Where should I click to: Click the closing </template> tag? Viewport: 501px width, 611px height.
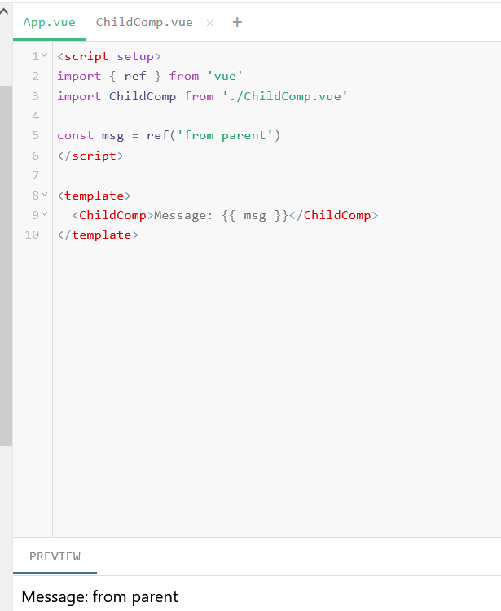[98, 235]
